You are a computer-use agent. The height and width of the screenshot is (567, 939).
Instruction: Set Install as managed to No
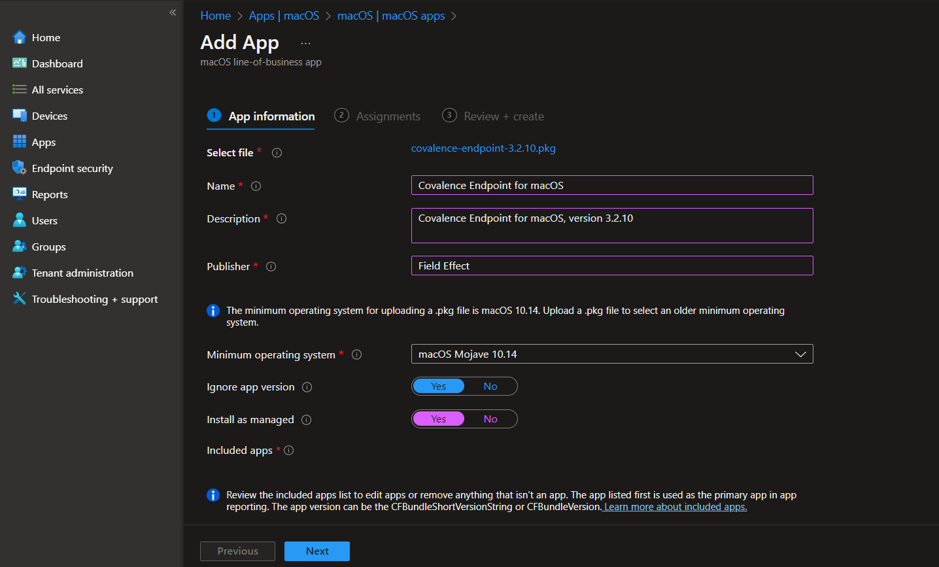coord(490,419)
